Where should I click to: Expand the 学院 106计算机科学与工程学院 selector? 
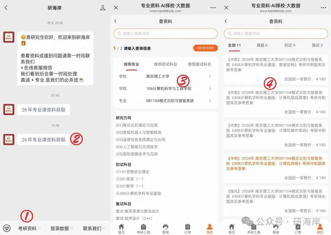pos(165,88)
